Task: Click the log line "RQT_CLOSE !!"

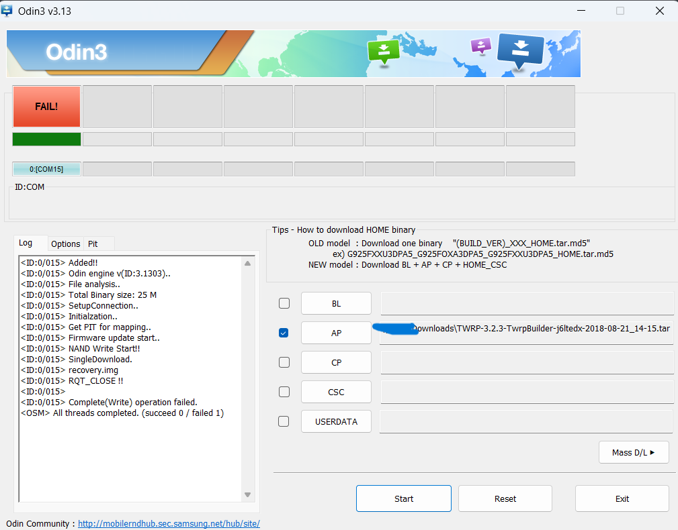Action: [x=72, y=381]
